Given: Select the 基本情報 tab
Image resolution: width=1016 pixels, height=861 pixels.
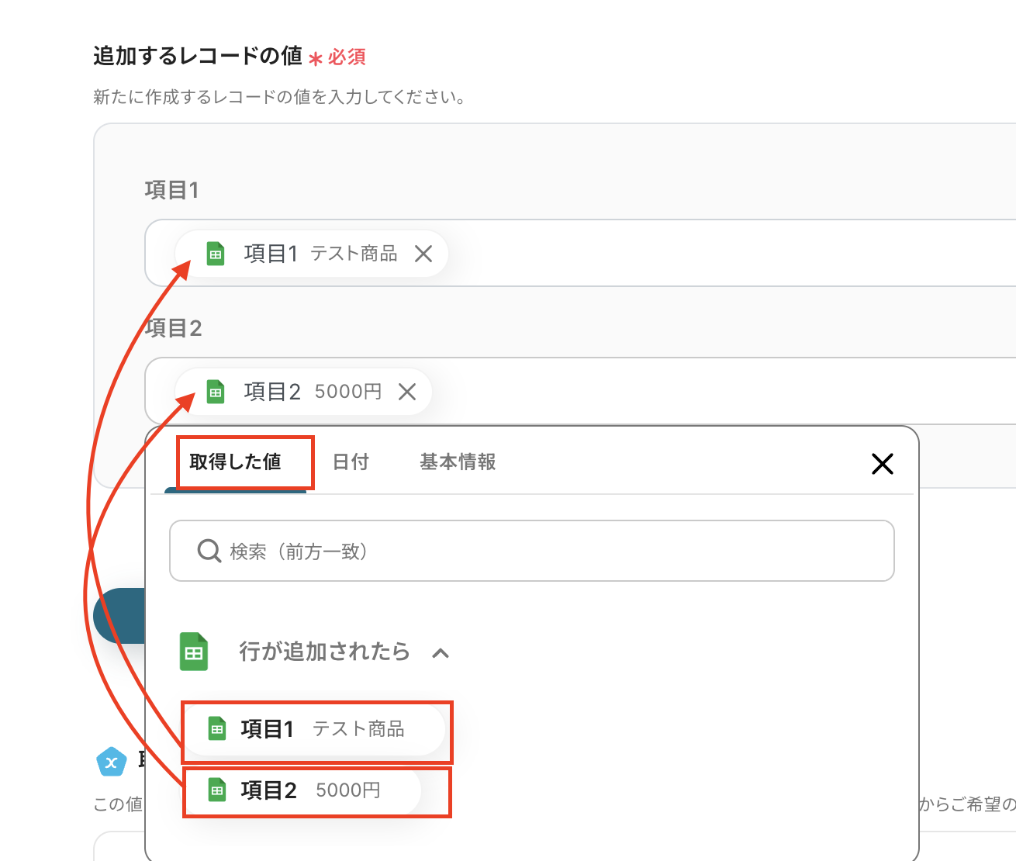Looking at the screenshot, I should pos(458,462).
